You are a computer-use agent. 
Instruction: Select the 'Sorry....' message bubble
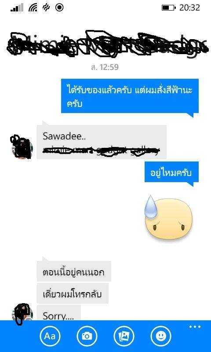click(x=59, y=313)
